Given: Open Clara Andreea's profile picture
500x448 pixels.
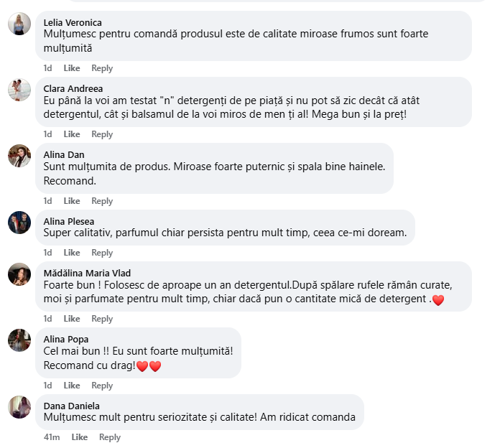Looking at the screenshot, I should pos(19,90).
